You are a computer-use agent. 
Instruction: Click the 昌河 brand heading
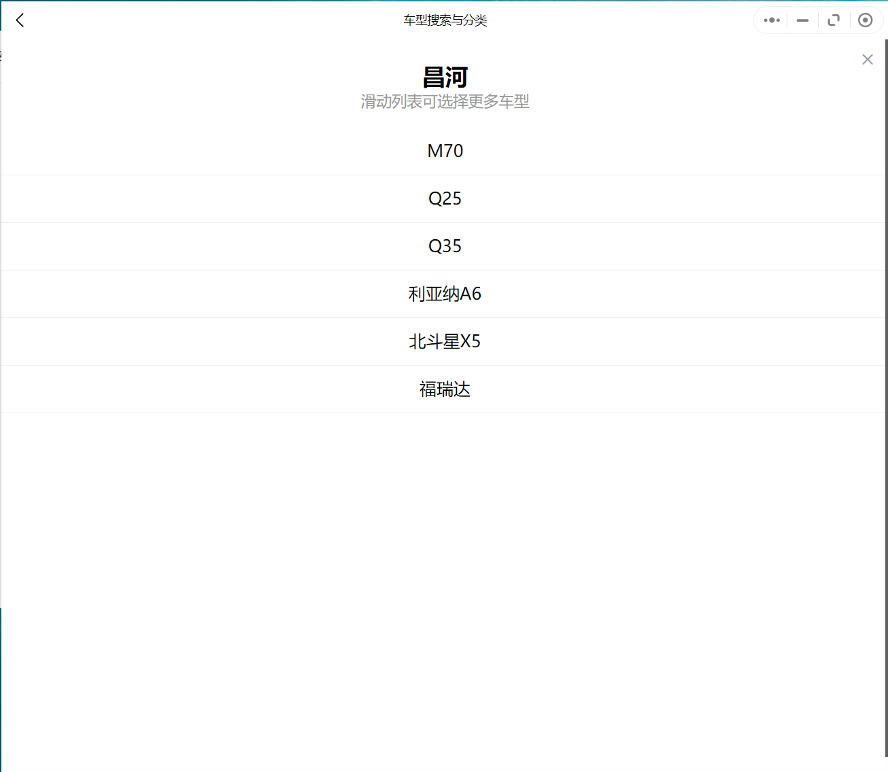[445, 77]
